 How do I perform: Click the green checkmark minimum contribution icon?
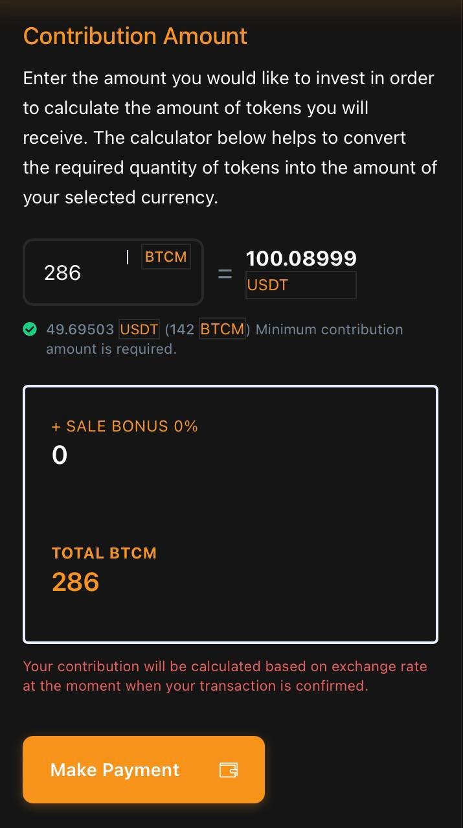(x=30, y=329)
